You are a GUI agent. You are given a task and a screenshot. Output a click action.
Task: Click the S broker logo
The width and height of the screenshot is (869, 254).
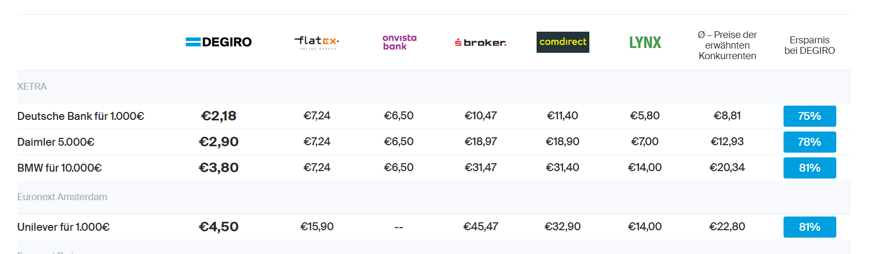click(481, 42)
